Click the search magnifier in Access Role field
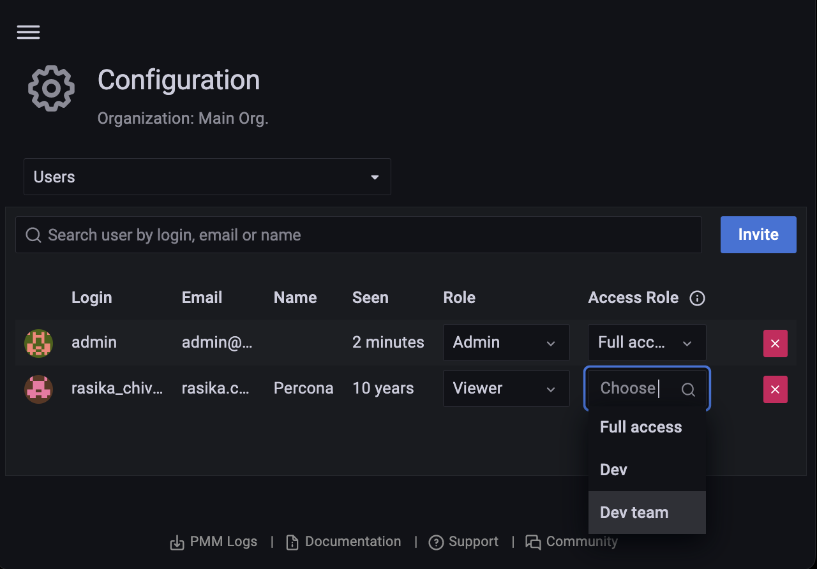Image resolution: width=817 pixels, height=569 pixels. coord(688,390)
